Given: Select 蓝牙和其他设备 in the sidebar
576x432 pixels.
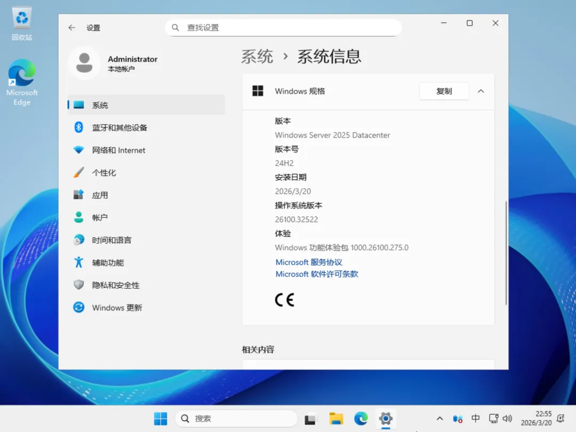Looking at the screenshot, I should pos(146,127).
